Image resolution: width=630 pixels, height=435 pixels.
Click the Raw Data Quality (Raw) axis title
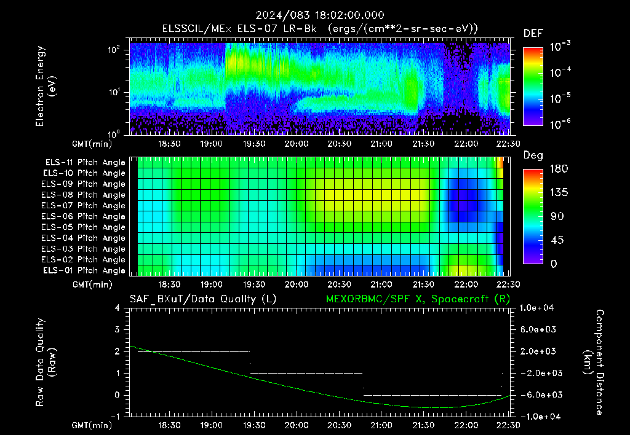pos(46,362)
